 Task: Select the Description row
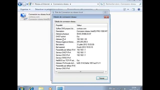tap(81, 31)
